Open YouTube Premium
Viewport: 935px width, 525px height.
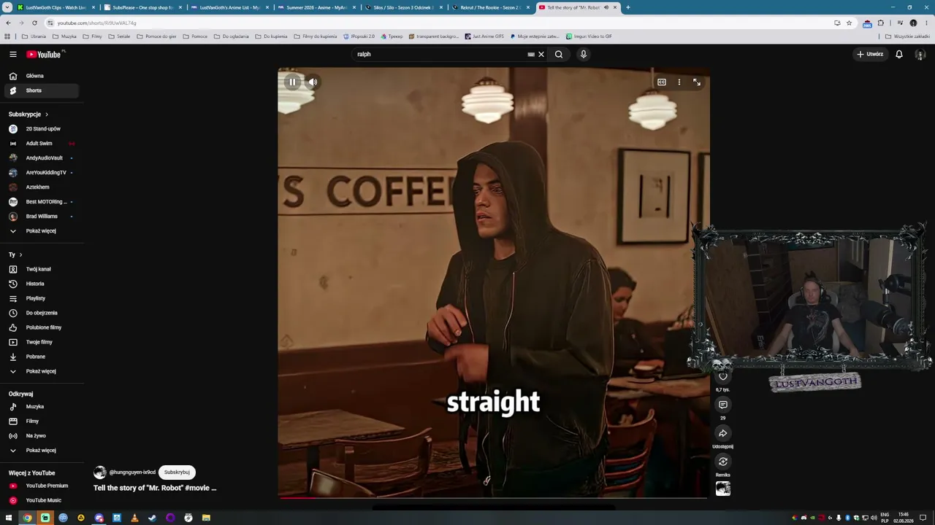tap(40, 486)
